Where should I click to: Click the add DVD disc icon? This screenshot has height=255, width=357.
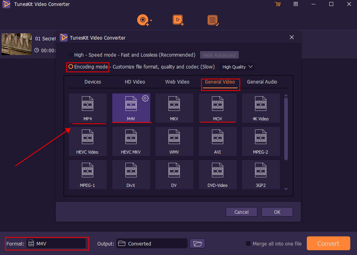pyautogui.click(x=143, y=20)
